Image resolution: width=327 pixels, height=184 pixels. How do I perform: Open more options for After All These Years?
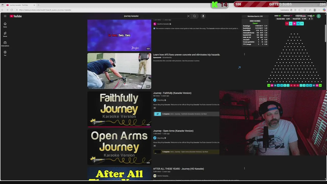(244, 168)
